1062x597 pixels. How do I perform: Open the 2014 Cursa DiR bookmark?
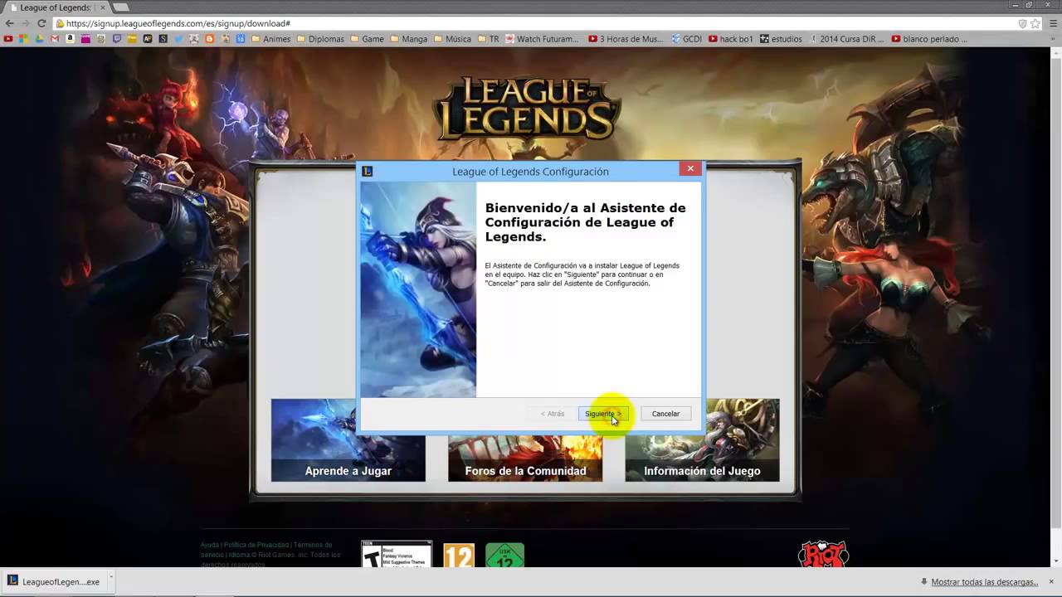847,39
